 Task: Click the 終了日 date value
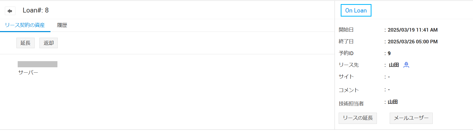[x=412, y=42]
